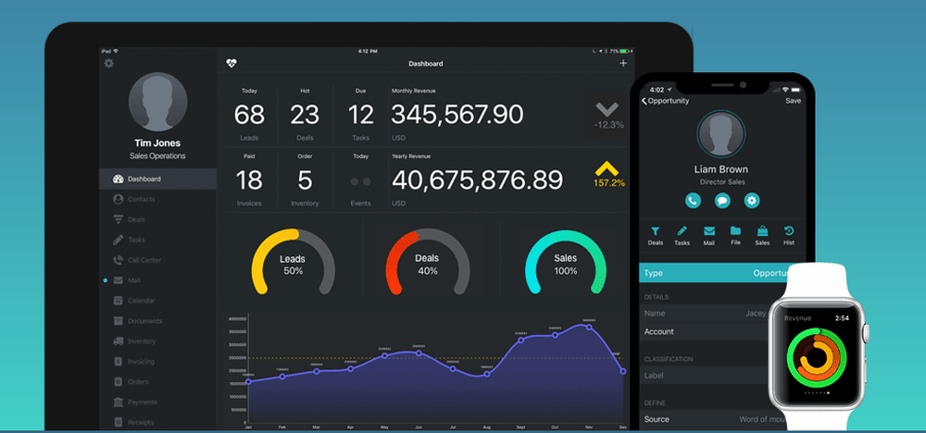
Task: Open Deals tab on phone
Action: [655, 236]
